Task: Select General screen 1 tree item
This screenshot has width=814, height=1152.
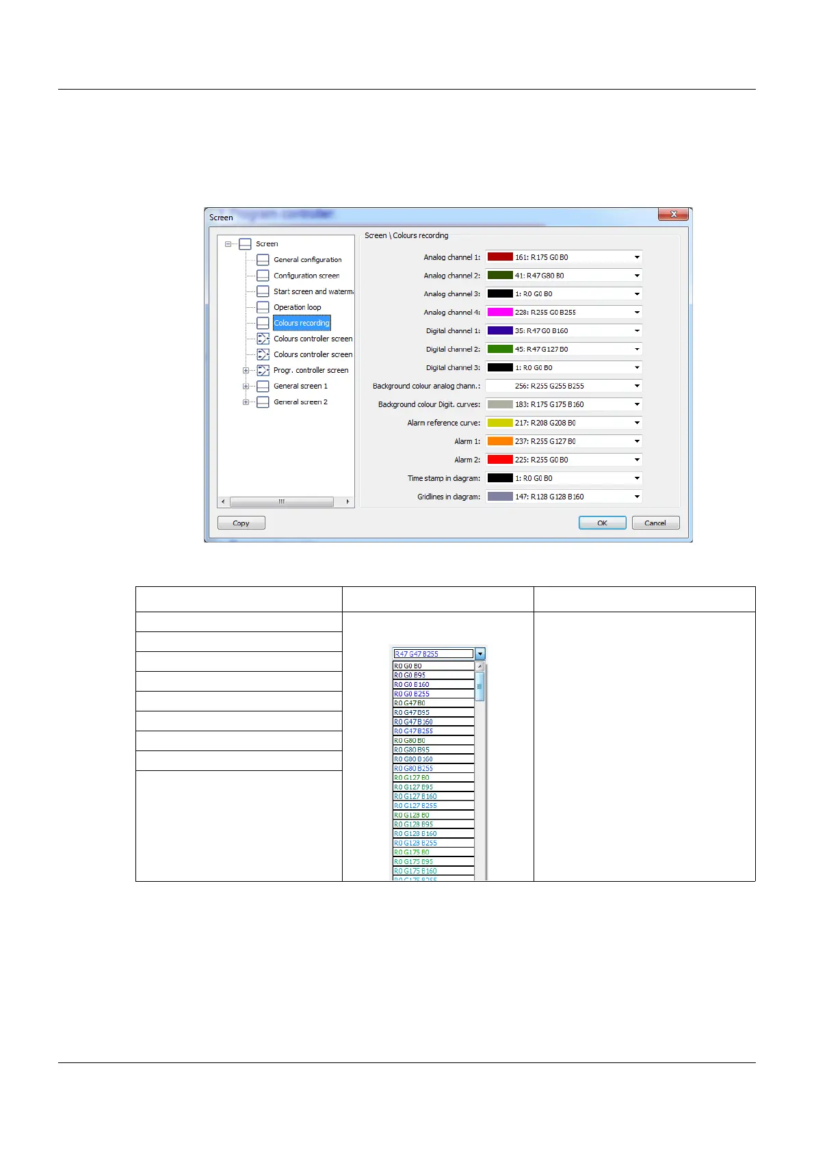Action: [301, 386]
